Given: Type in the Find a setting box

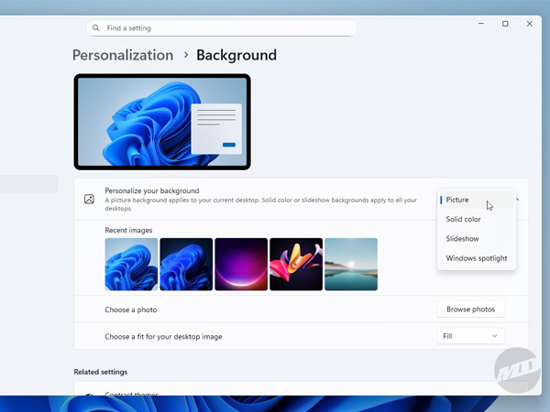Looking at the screenshot, I should tap(225, 28).
